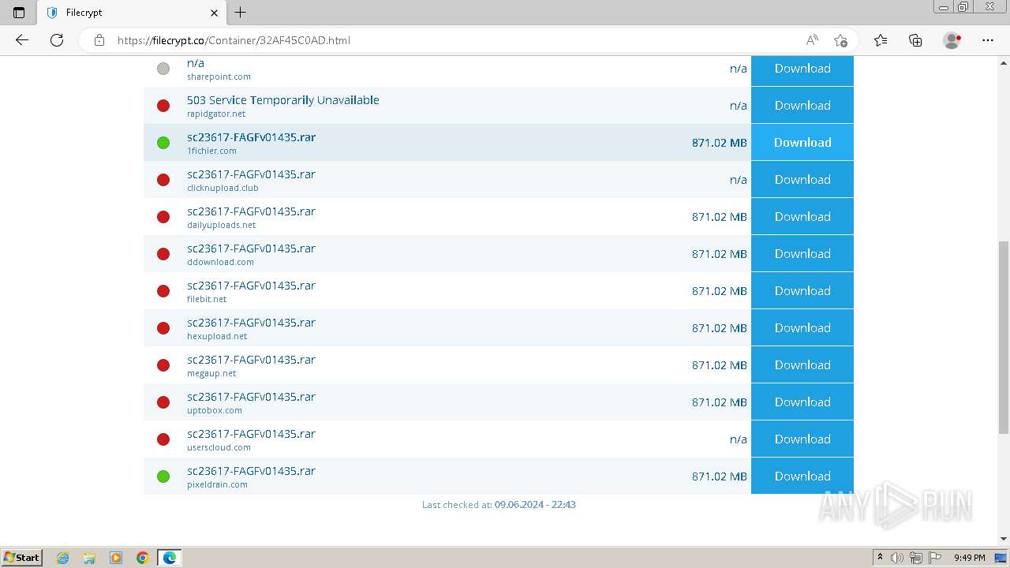Download from clicknupload.club

click(802, 179)
